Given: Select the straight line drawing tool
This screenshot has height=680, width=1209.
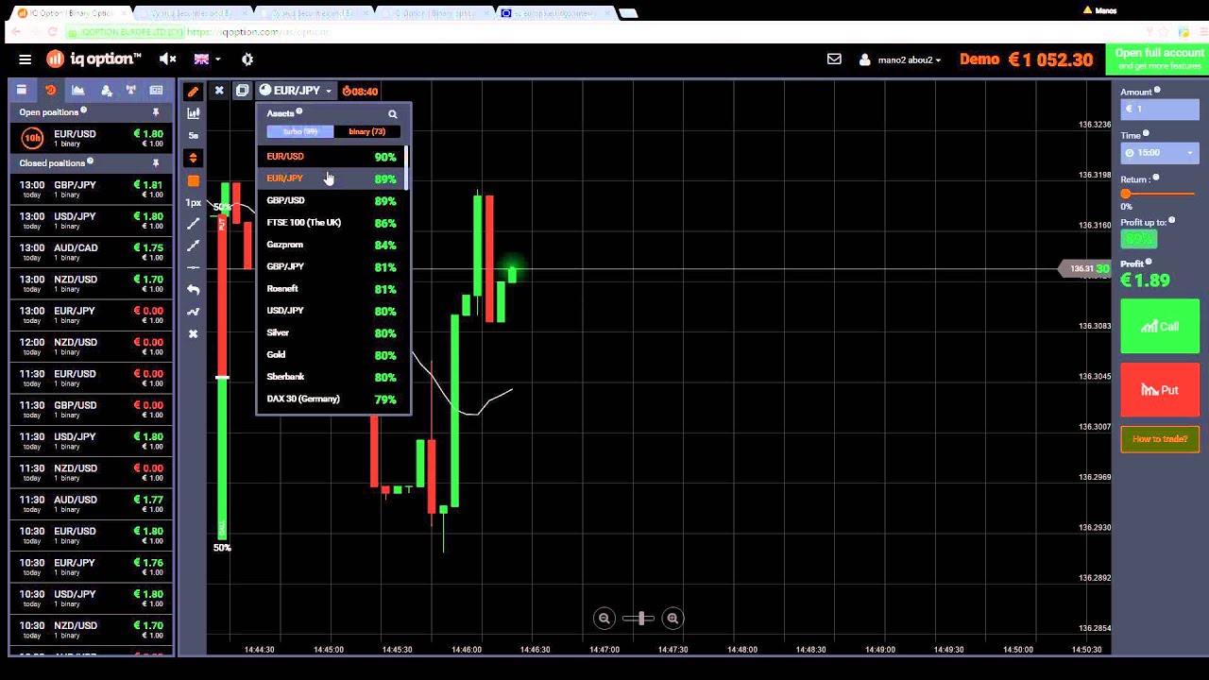Looking at the screenshot, I should point(194,224).
